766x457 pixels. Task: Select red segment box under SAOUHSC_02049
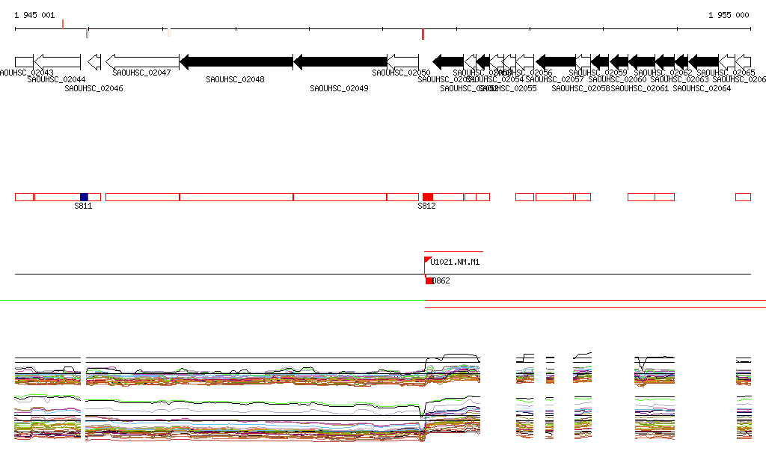(x=340, y=197)
